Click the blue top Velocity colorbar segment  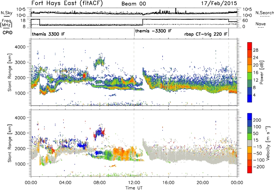point(250,117)
